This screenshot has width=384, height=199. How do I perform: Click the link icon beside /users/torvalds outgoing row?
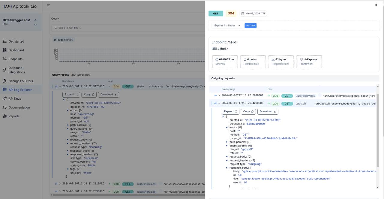tap(215, 96)
